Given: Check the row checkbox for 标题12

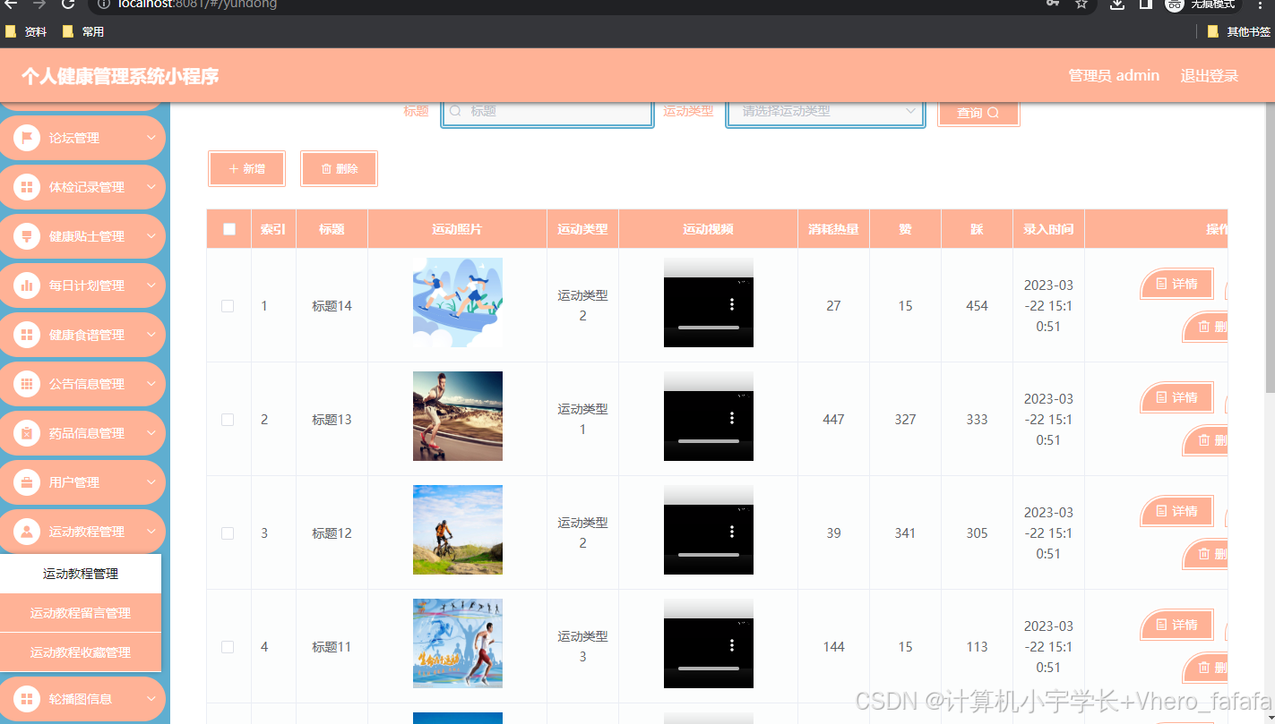Looking at the screenshot, I should tap(228, 533).
